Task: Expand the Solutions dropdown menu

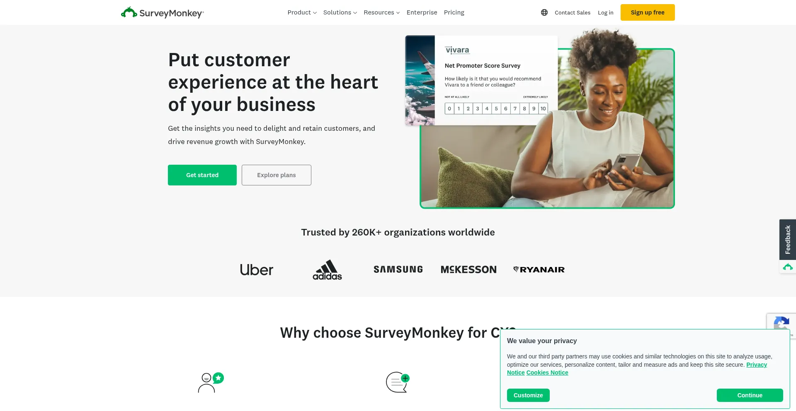Action: 340,12
